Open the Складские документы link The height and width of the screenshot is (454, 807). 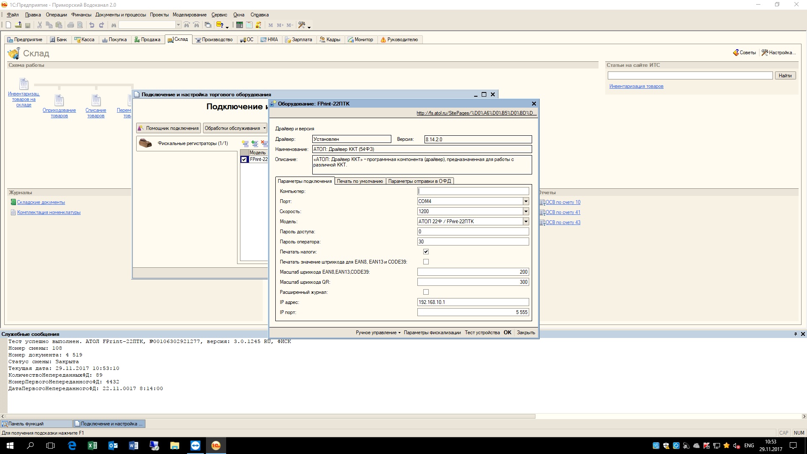click(x=41, y=202)
